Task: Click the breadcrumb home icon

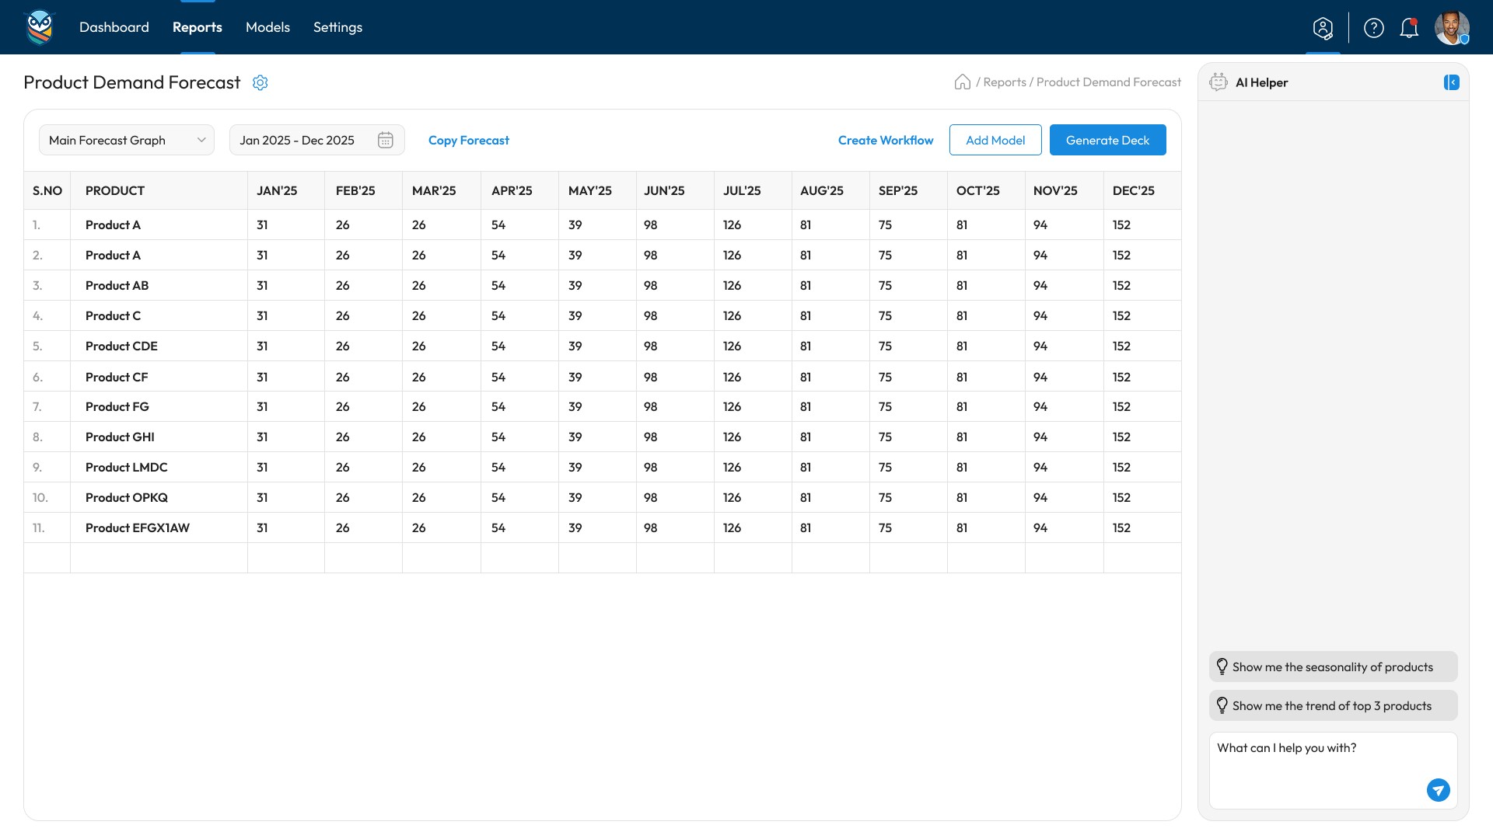Action: point(963,82)
